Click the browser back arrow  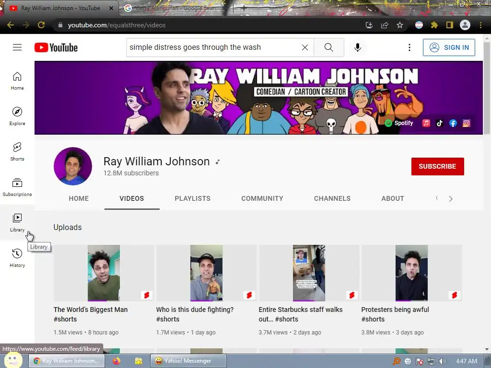[11, 25]
